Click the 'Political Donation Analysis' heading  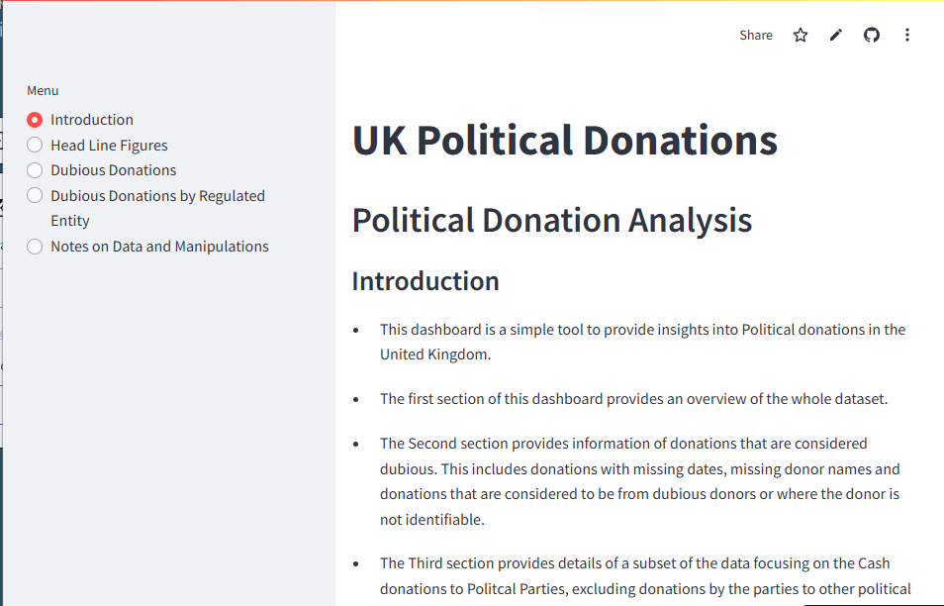[x=551, y=220]
